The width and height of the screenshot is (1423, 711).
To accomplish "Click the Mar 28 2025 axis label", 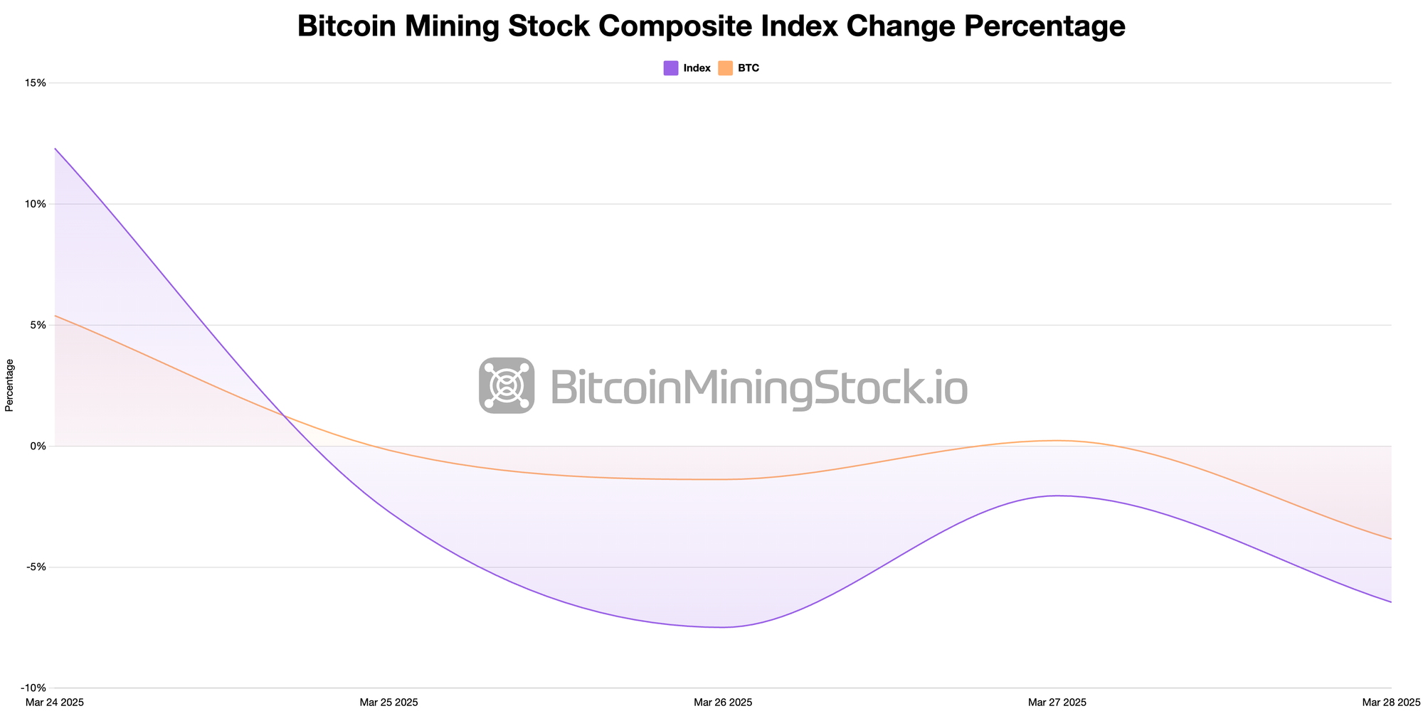I will pyautogui.click(x=1392, y=702).
